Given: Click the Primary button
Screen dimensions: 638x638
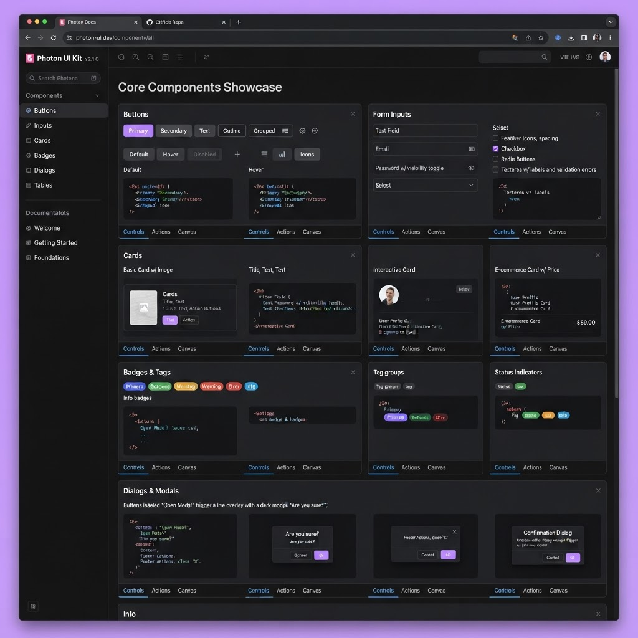Looking at the screenshot, I should [x=138, y=131].
